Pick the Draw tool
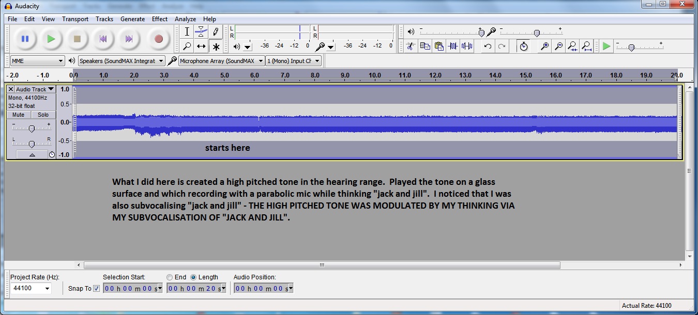The height and width of the screenshot is (315, 698). tap(216, 31)
